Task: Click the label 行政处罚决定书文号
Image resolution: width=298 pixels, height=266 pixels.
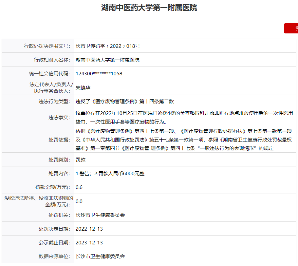Action: (47, 46)
